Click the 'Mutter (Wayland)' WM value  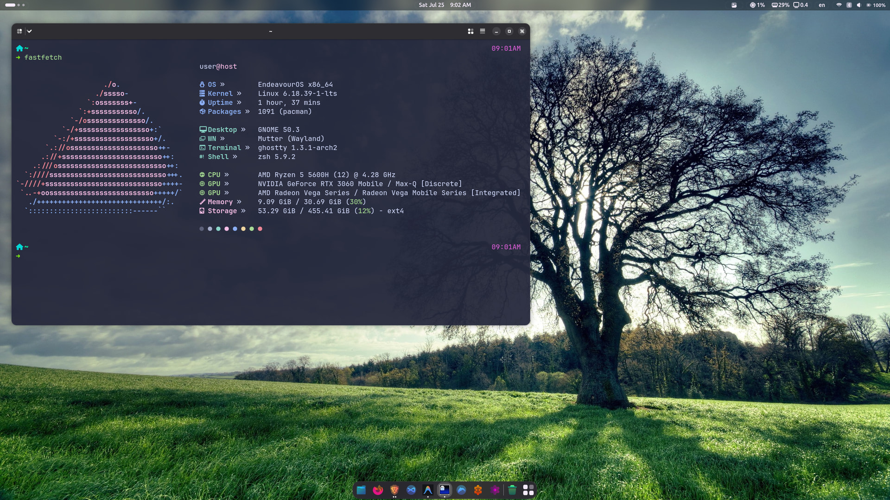coord(291,138)
